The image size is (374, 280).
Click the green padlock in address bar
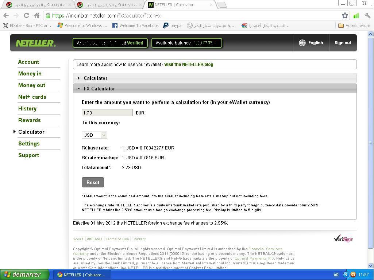(x=48, y=16)
